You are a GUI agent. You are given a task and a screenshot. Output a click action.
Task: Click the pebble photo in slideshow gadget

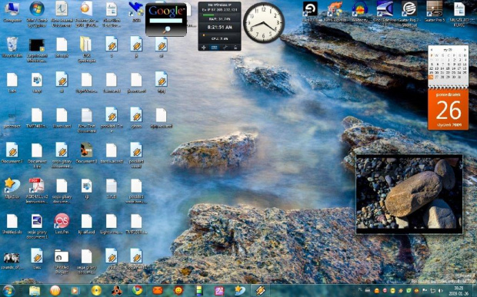(409, 193)
